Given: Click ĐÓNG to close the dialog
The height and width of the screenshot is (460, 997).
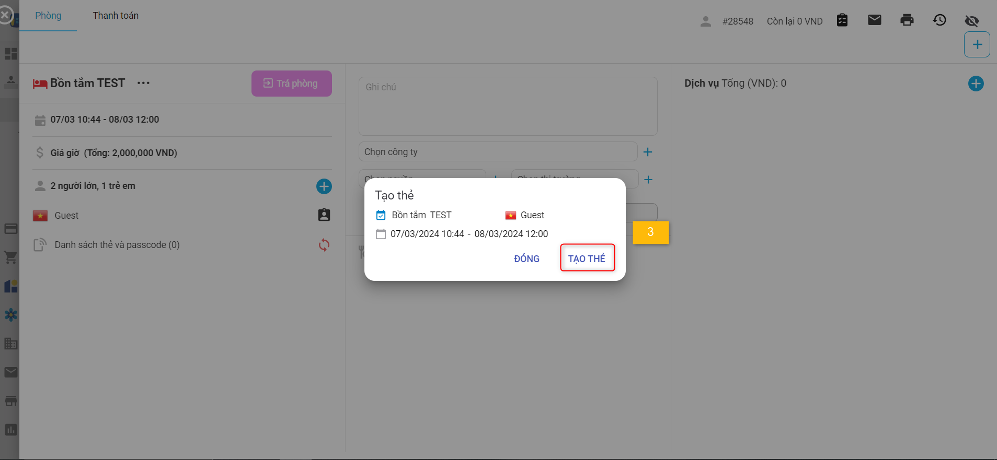Looking at the screenshot, I should point(526,258).
